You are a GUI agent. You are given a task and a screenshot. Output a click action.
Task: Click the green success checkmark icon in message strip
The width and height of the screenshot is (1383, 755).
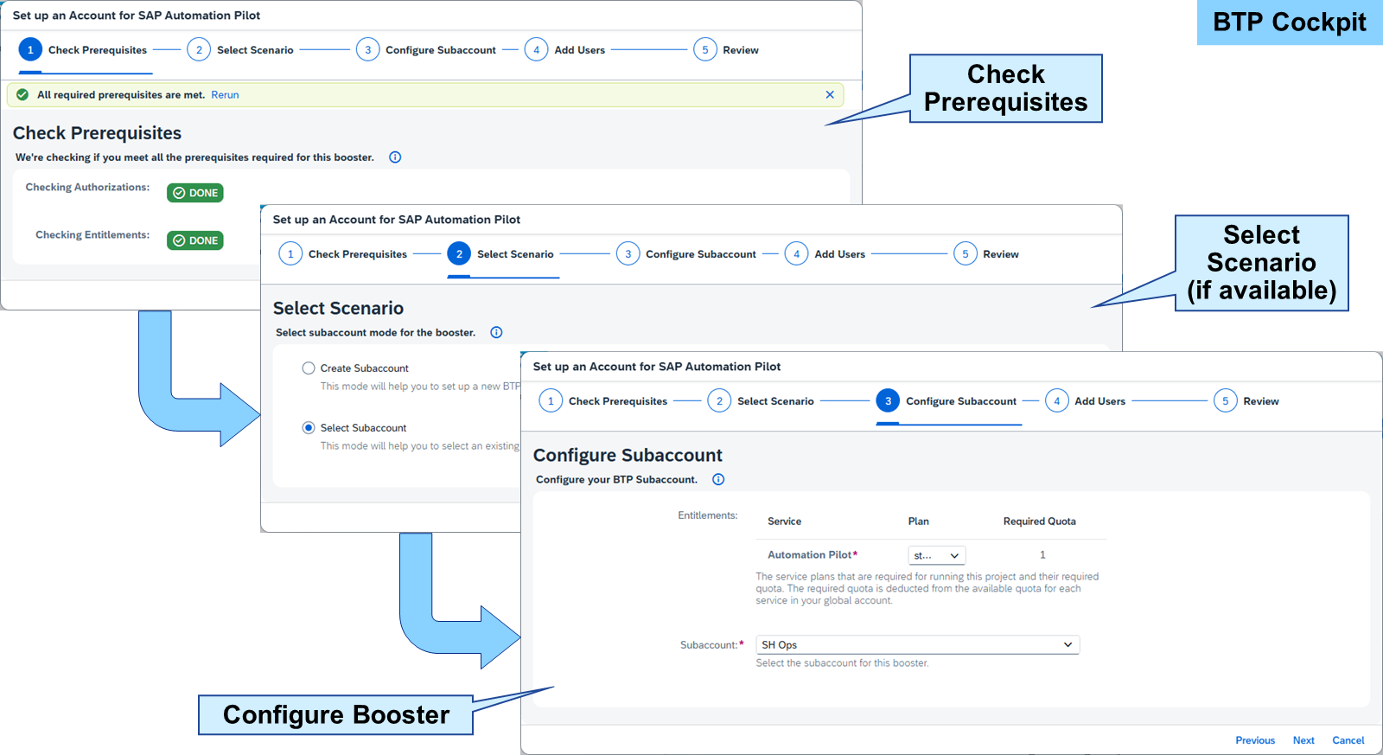coord(22,95)
